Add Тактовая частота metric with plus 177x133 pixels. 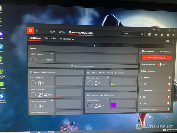pyautogui.click(x=52, y=89)
